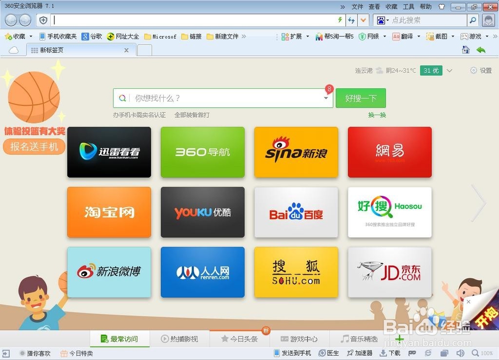This screenshot has height=360, width=499.
Task: Expand the address bar history dropdown arrow
Action: tap(363, 20)
